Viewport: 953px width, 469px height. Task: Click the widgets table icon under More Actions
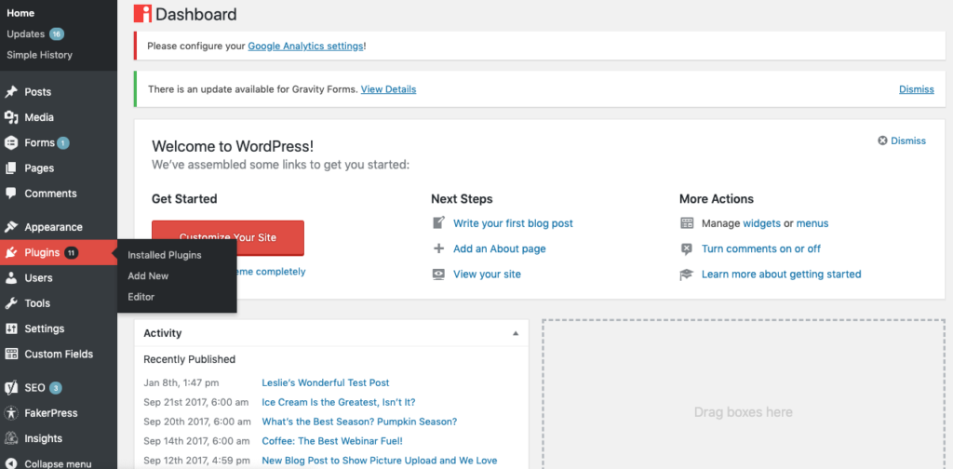pyautogui.click(x=687, y=223)
